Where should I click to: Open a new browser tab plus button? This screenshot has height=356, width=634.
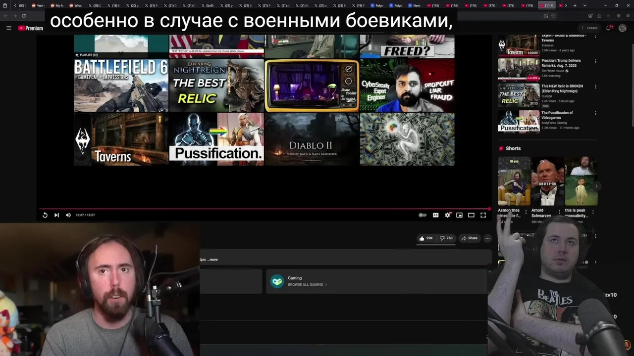point(575,5)
